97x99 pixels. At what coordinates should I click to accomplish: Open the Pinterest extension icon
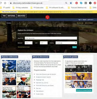tap(77, 3)
